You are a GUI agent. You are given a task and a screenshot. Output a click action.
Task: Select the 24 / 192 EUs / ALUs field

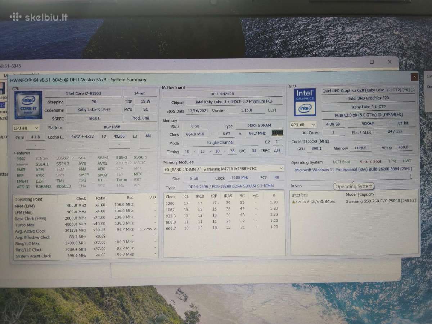coord(395,132)
